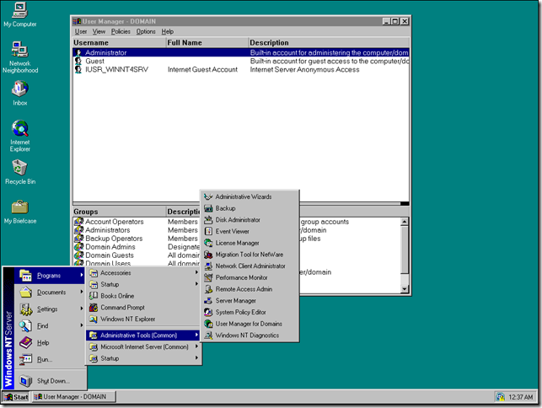Open My Computer desktop icon
This screenshot has height=408, width=542.
(19, 14)
